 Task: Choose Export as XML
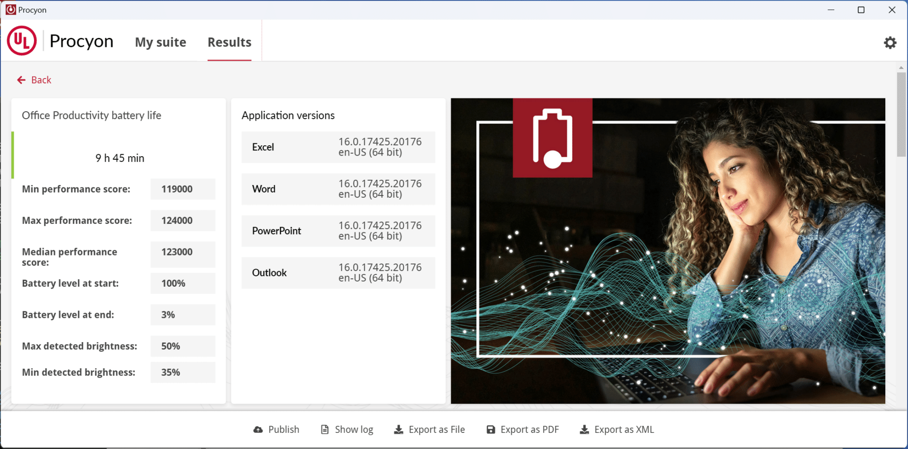tap(617, 430)
